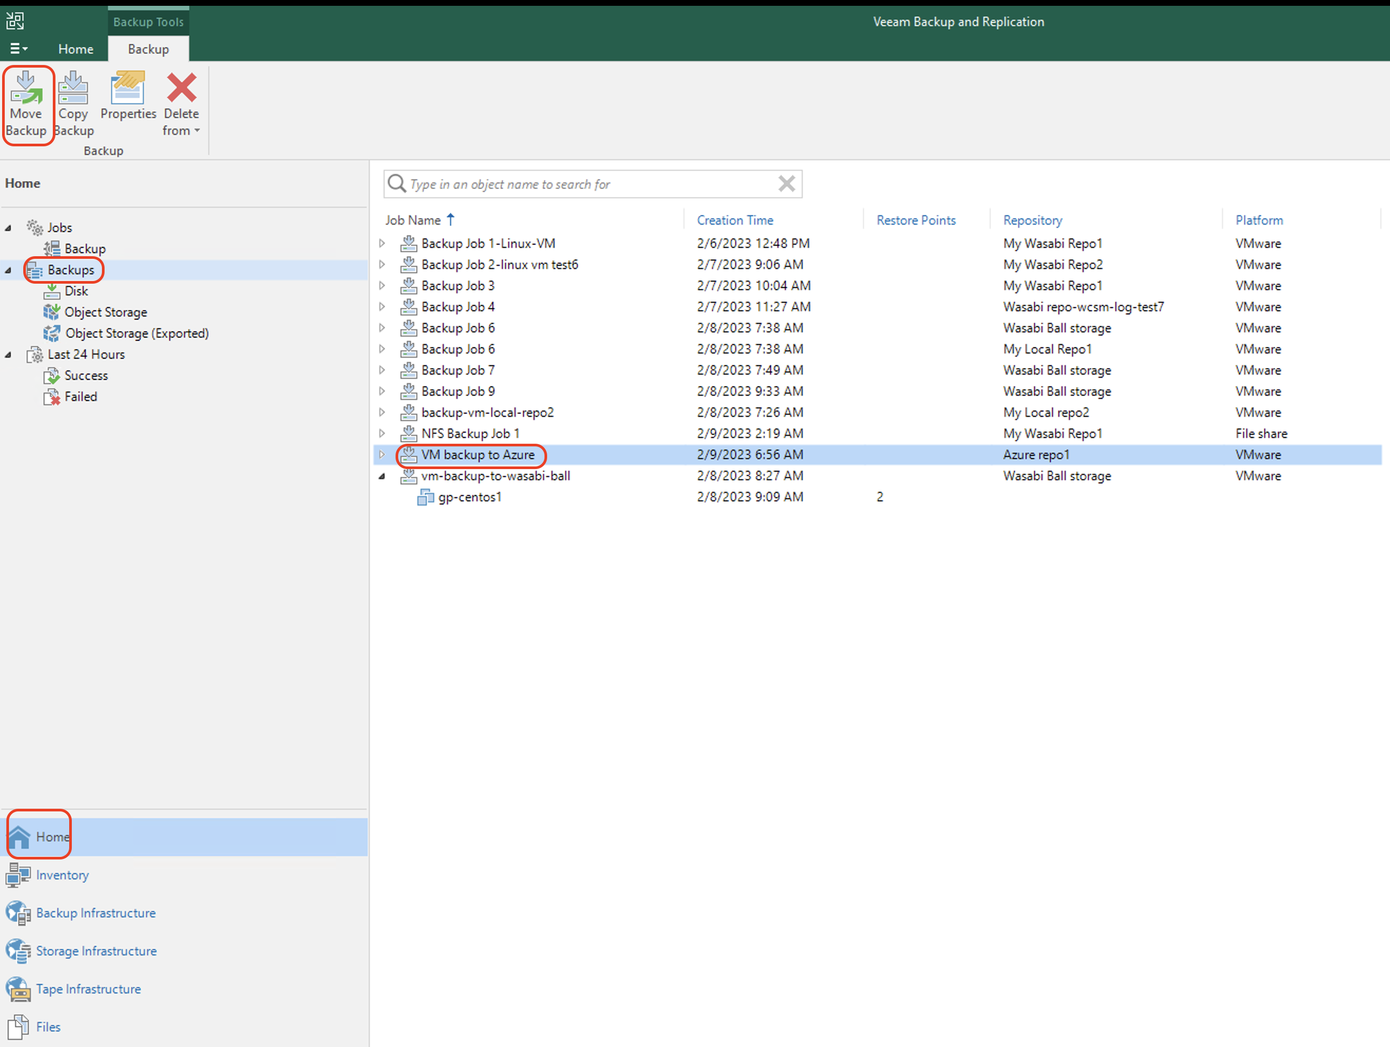Open the Delete from dropdown arrow

click(x=196, y=130)
